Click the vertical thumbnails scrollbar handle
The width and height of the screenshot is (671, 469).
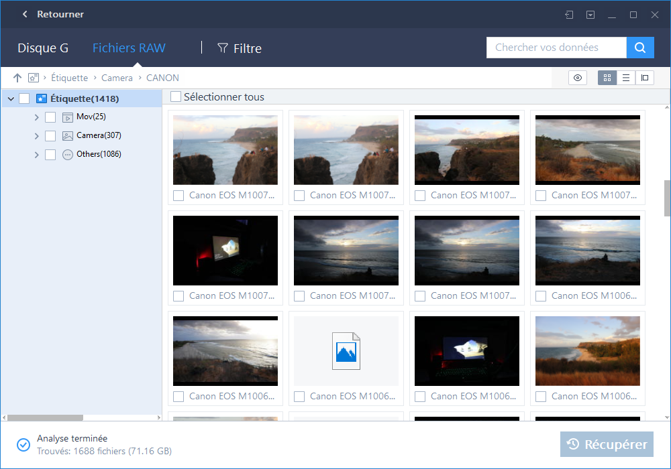667,198
